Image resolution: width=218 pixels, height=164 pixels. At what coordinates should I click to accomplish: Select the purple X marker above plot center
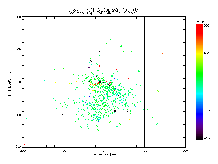pos(89,67)
